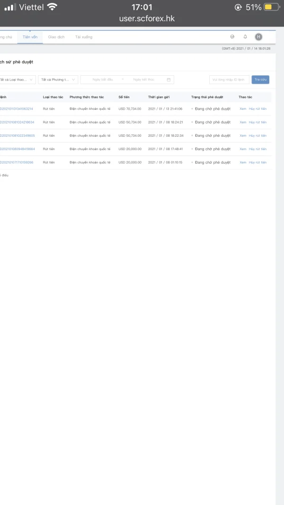284x505 pixels.
Task: Click the Thao tác column header
Action: coord(245,97)
